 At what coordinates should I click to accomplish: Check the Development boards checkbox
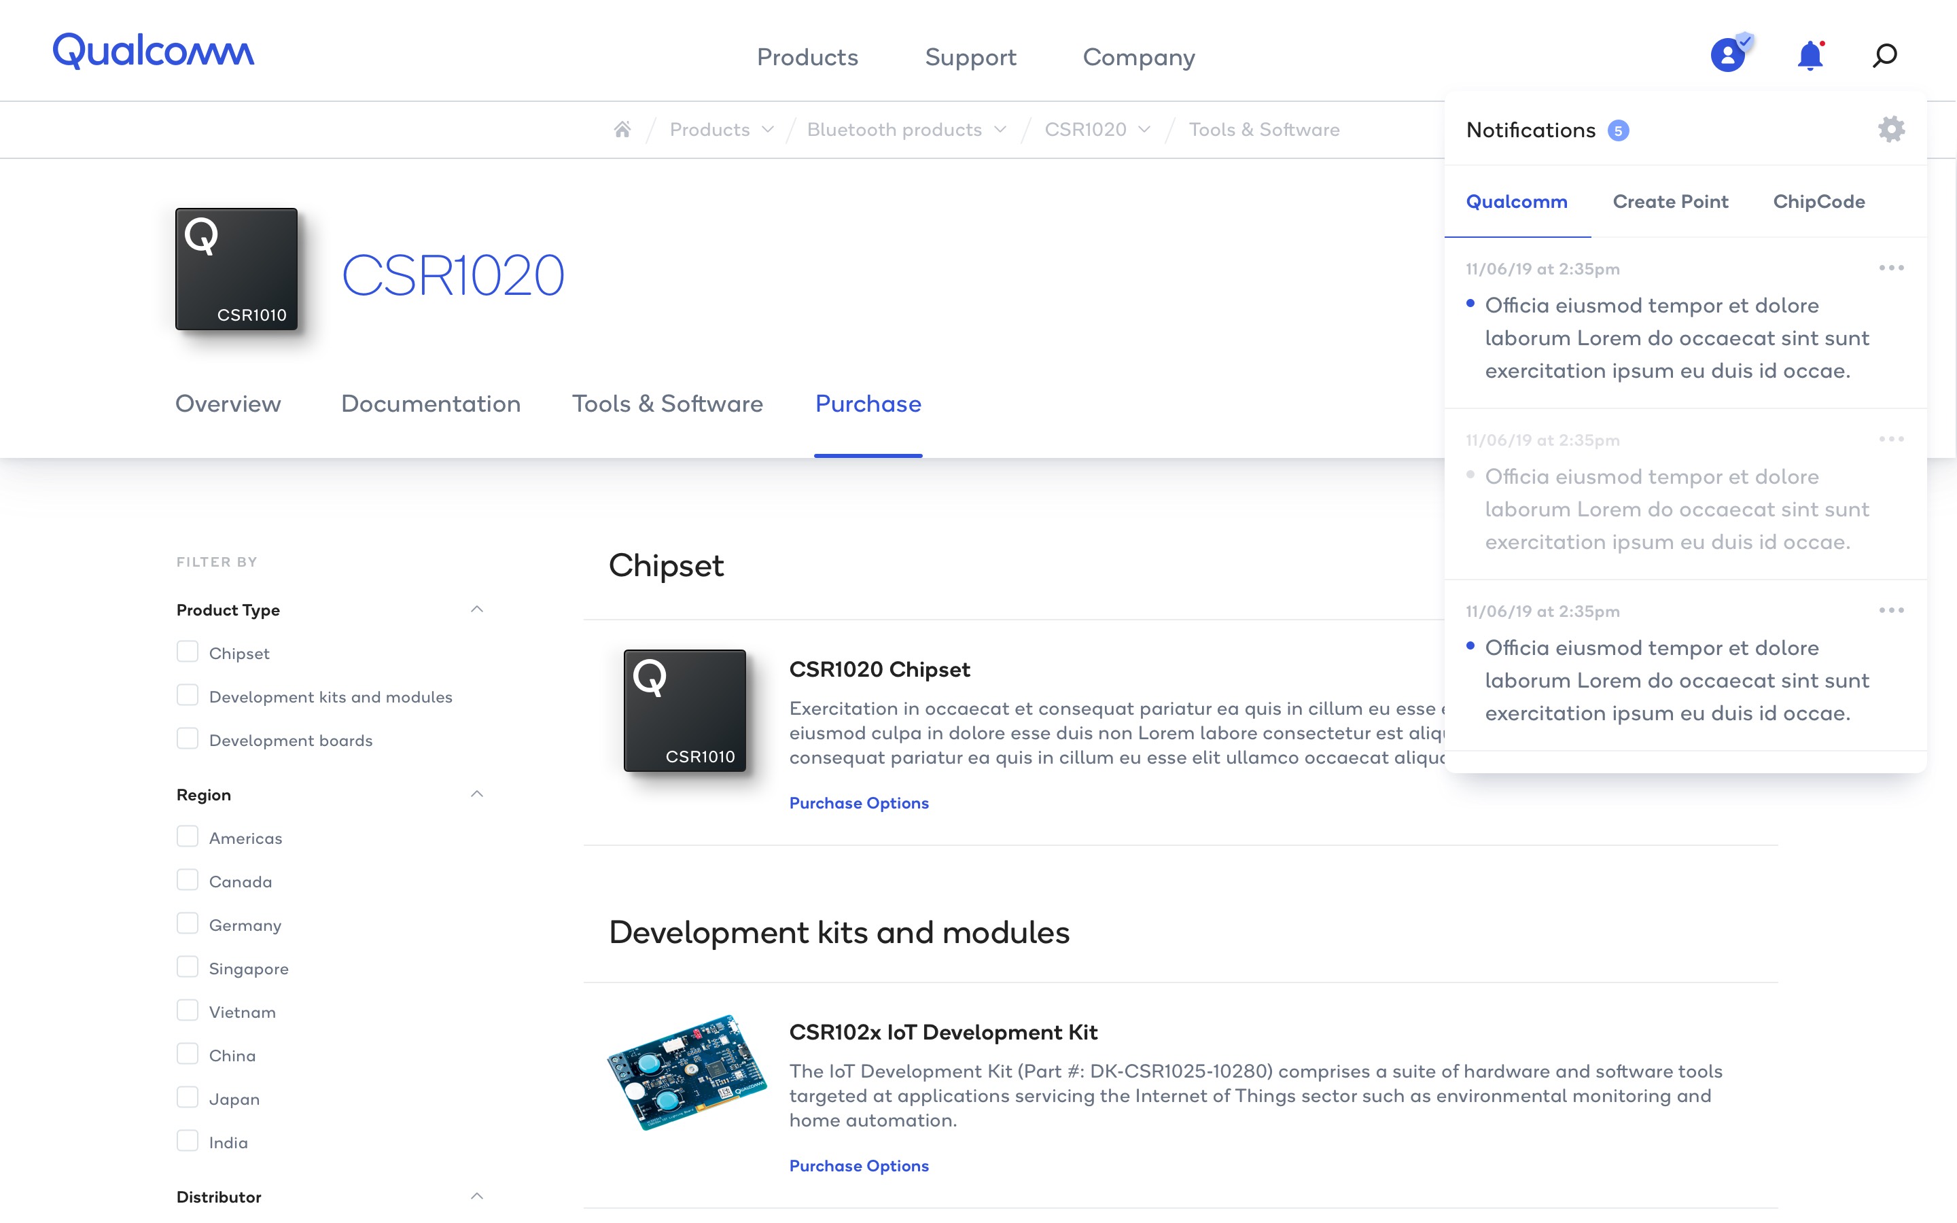[188, 739]
